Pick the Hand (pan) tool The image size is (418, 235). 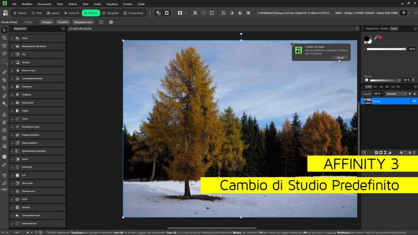tap(4, 175)
